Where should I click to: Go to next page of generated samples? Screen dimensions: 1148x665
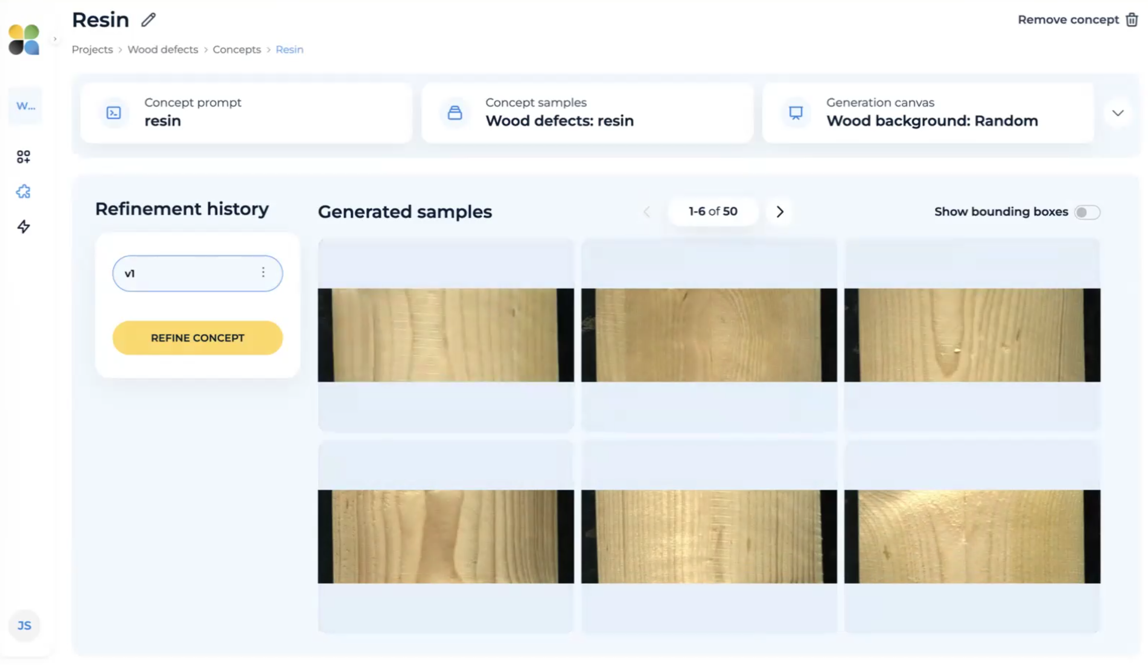click(x=780, y=212)
